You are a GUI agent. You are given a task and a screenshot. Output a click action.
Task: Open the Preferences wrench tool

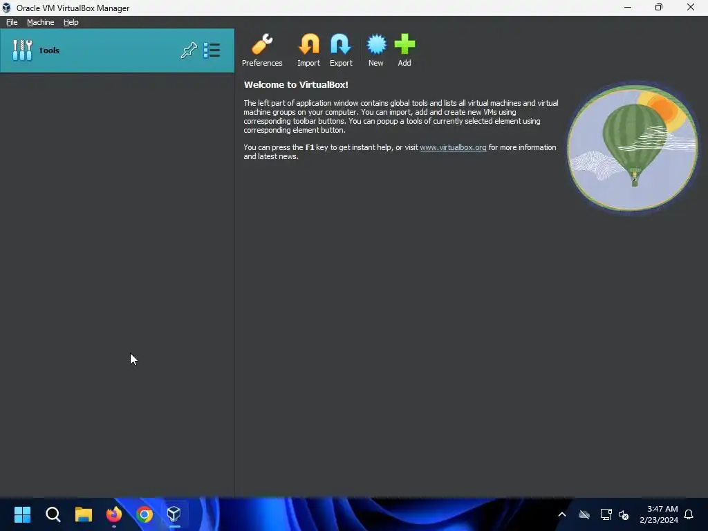(x=262, y=50)
